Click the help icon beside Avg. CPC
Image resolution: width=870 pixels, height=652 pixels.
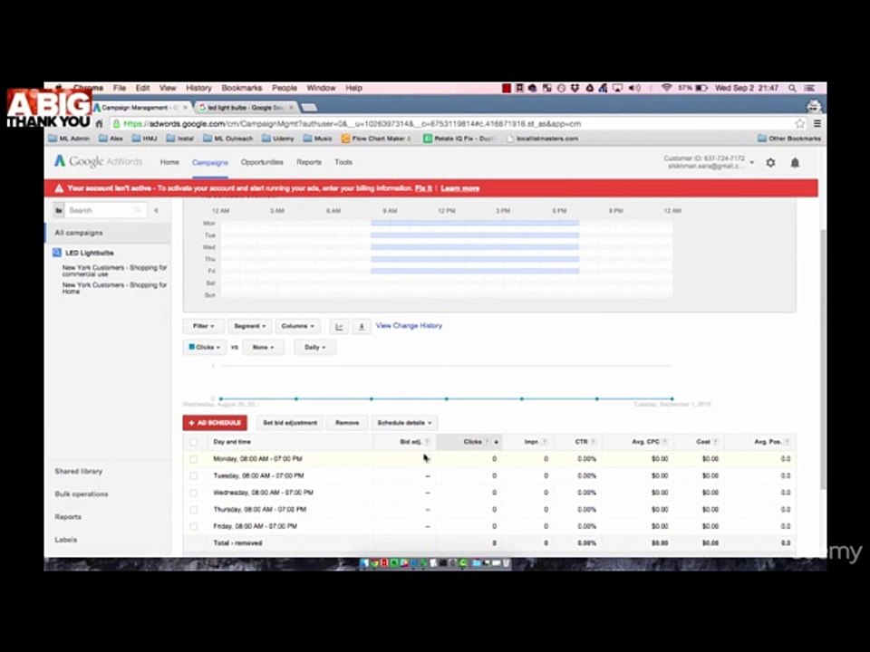[x=664, y=442]
